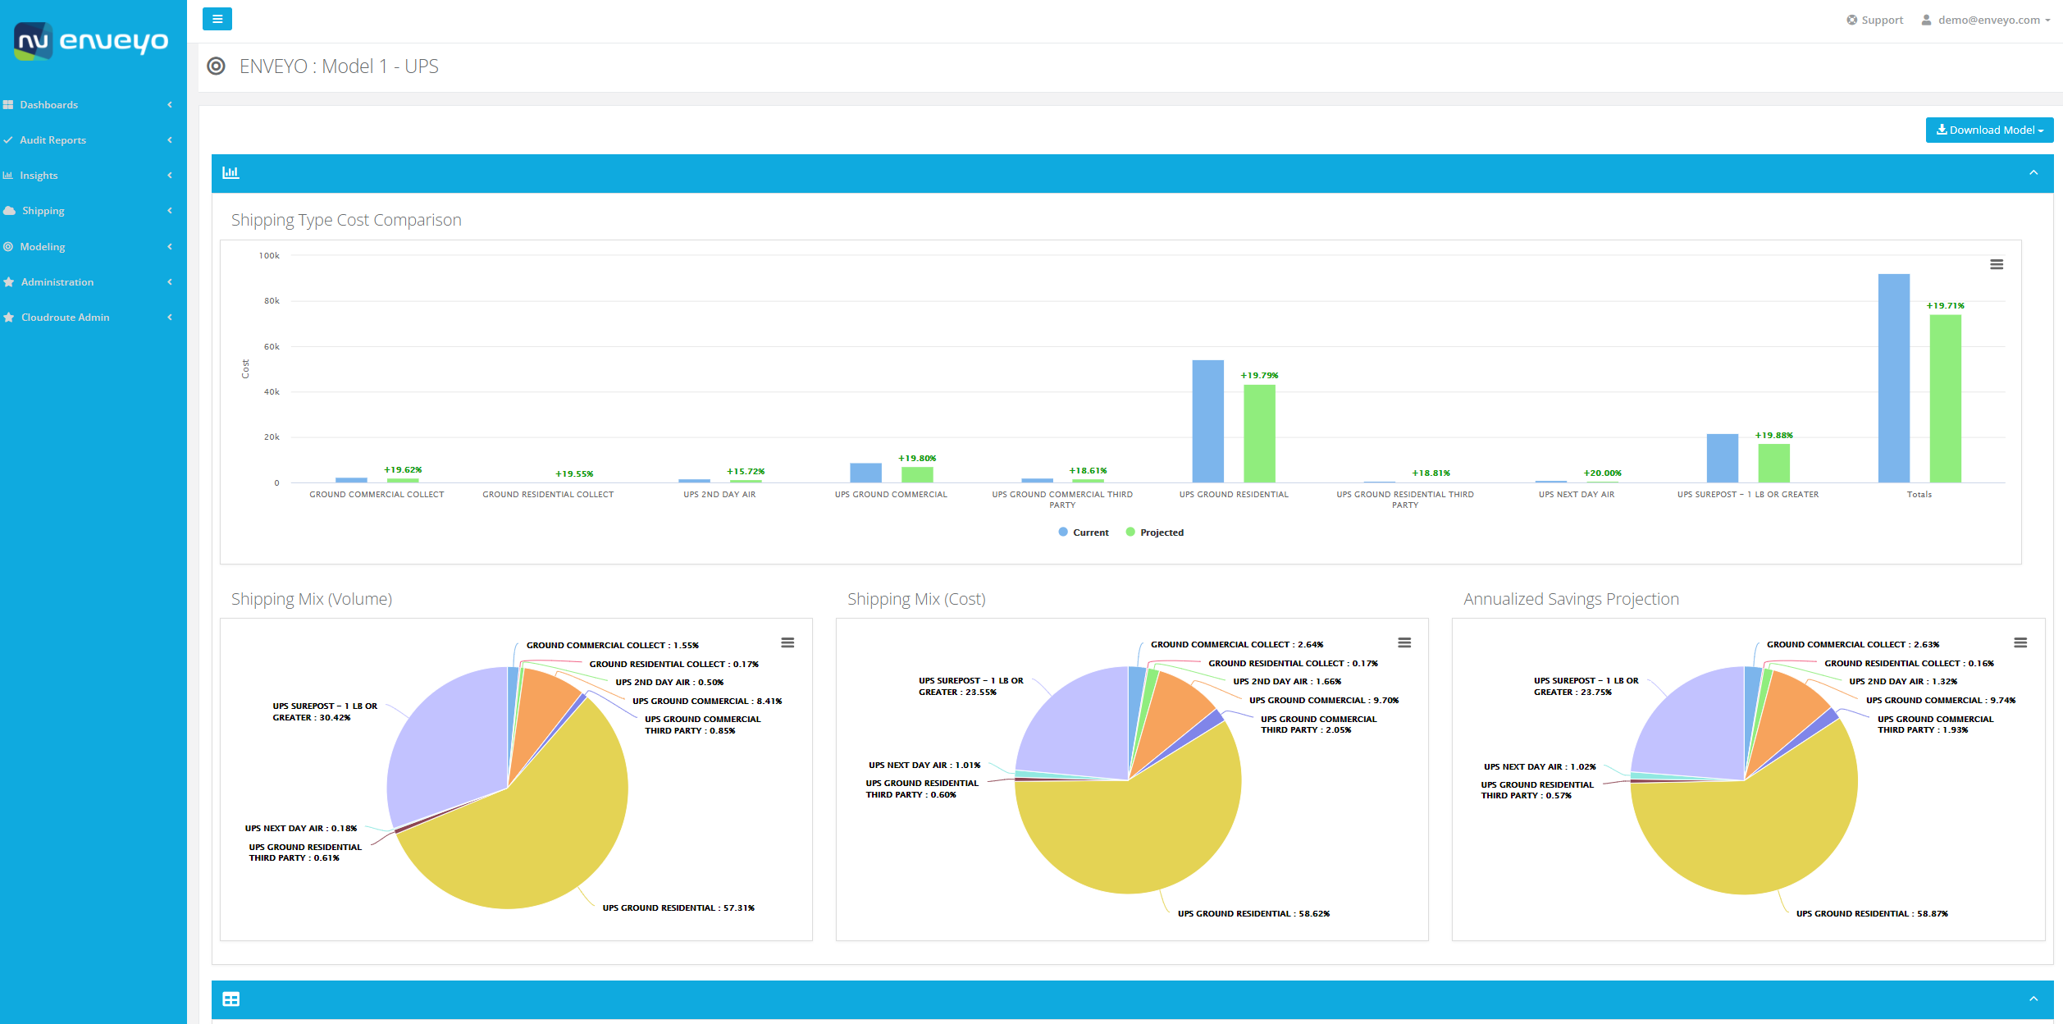Image resolution: width=2063 pixels, height=1024 pixels.
Task: Open the Dashboards menu item
Action: coord(94,105)
